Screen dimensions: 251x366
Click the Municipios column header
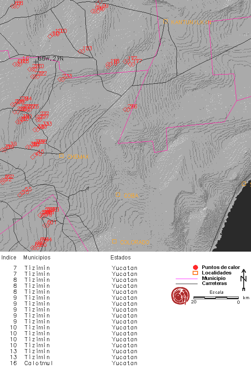[37, 258]
